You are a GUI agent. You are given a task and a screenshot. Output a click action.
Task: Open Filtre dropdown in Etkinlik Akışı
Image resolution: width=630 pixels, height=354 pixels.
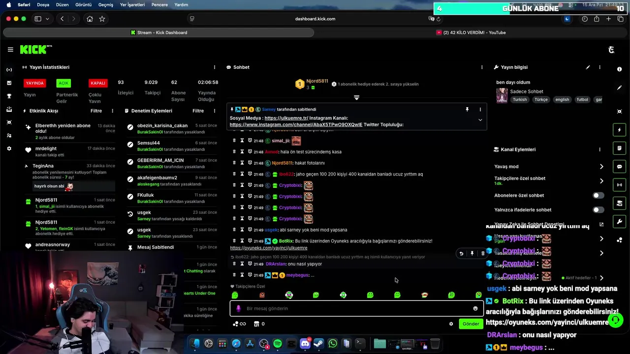pyautogui.click(x=96, y=111)
